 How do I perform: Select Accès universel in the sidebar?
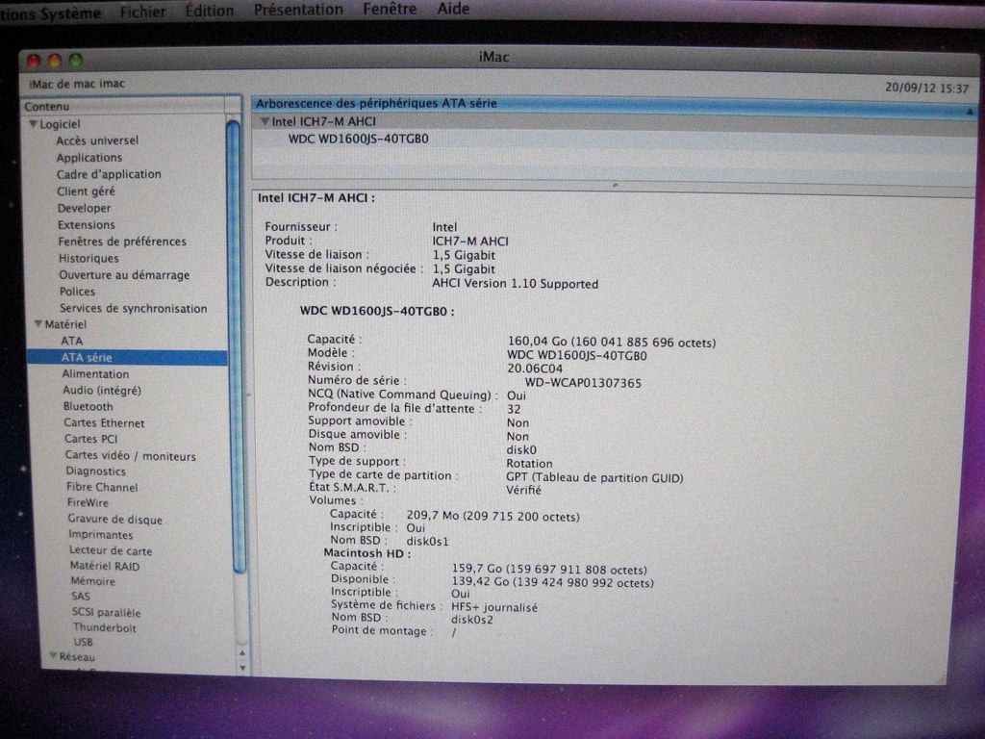pos(97,140)
